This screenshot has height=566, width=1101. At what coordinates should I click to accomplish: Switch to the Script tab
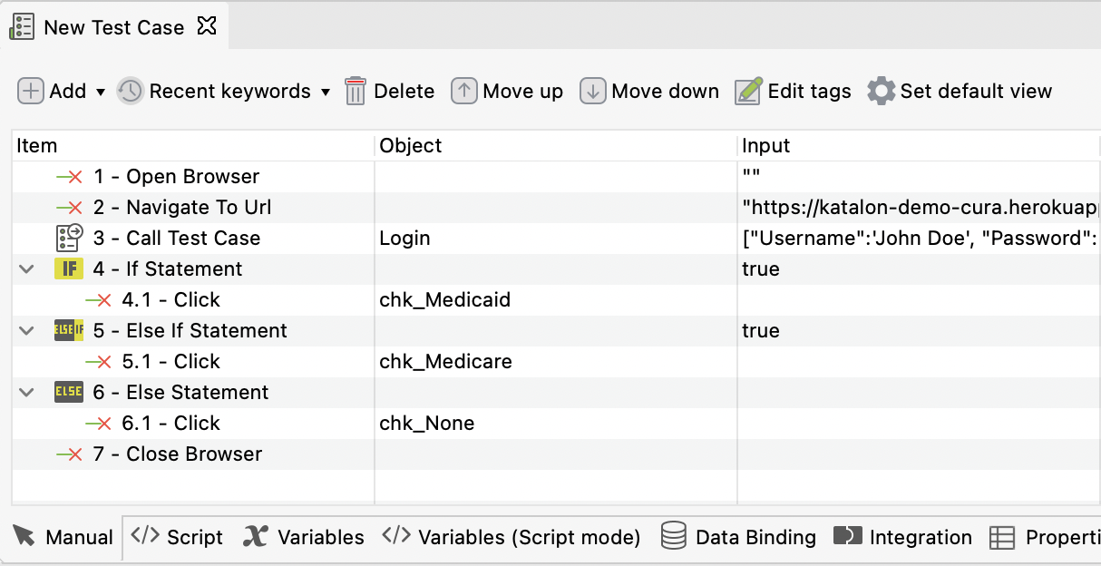178,537
